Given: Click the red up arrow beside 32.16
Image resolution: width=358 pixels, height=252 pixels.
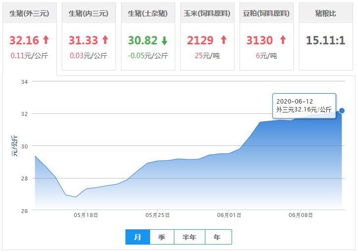Looking at the screenshot, I should pos(46,40).
